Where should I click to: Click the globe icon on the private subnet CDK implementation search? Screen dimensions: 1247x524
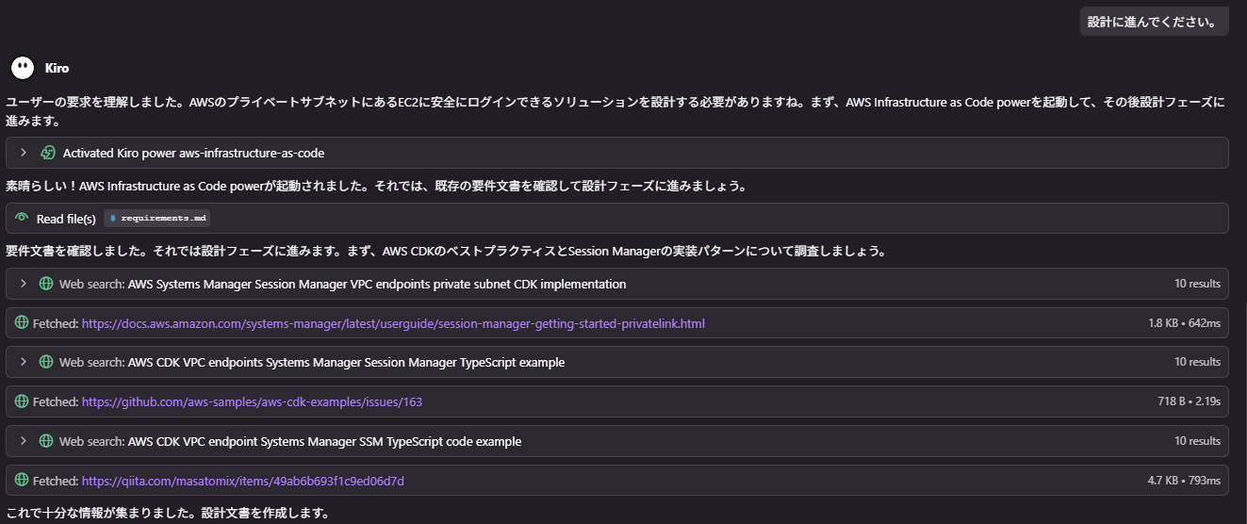[45, 284]
